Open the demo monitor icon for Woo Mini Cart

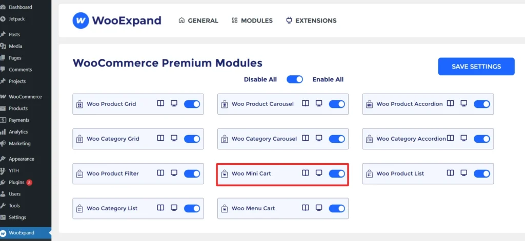point(319,173)
